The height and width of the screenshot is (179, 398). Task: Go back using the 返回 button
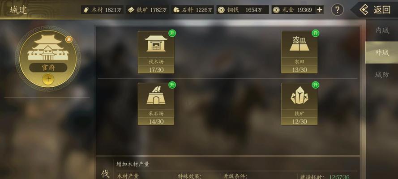[x=375, y=10]
